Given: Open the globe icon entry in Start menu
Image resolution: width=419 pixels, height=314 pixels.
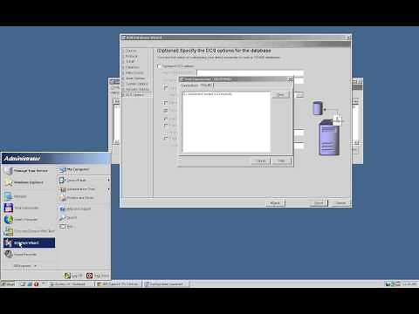Looking at the screenshot, I should pos(29,220).
